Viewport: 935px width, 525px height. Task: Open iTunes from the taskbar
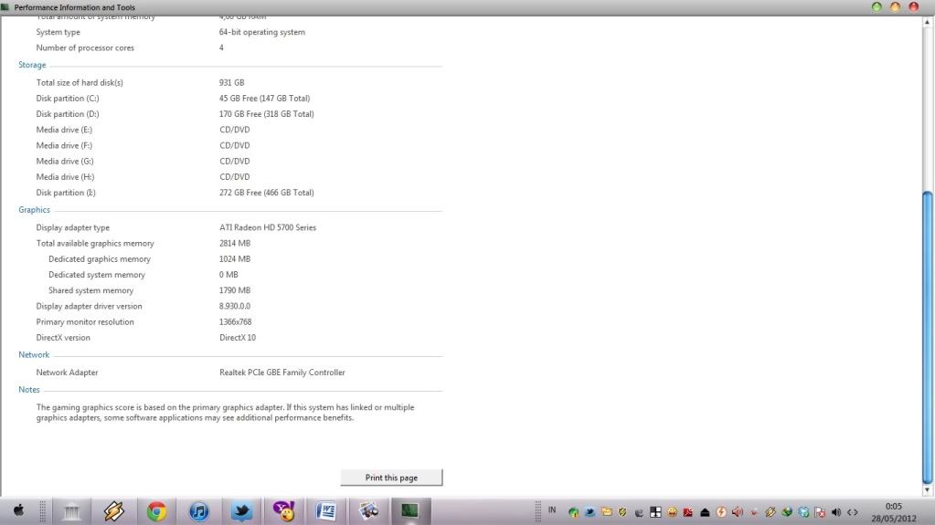[199, 511]
